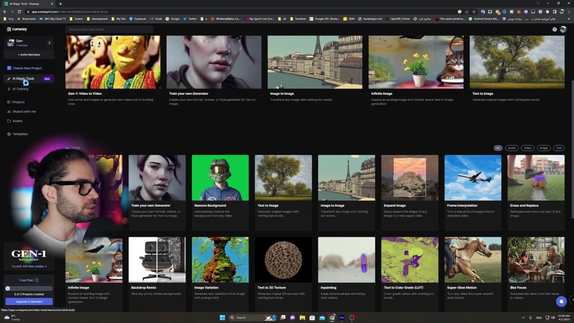
Task: Open the Text to Color Grade (LUT) card
Action: [410, 274]
